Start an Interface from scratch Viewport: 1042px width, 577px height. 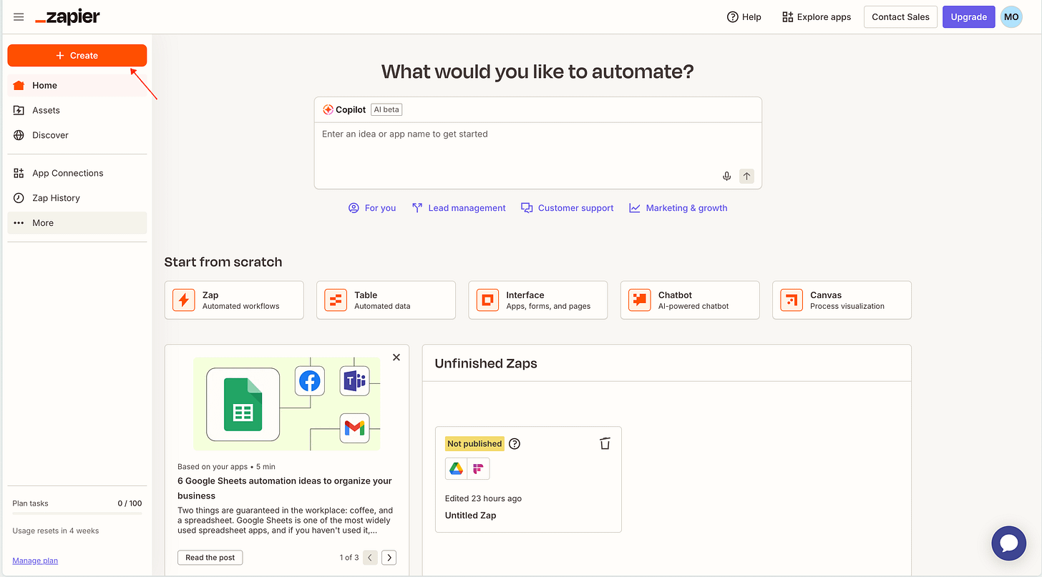[538, 300]
